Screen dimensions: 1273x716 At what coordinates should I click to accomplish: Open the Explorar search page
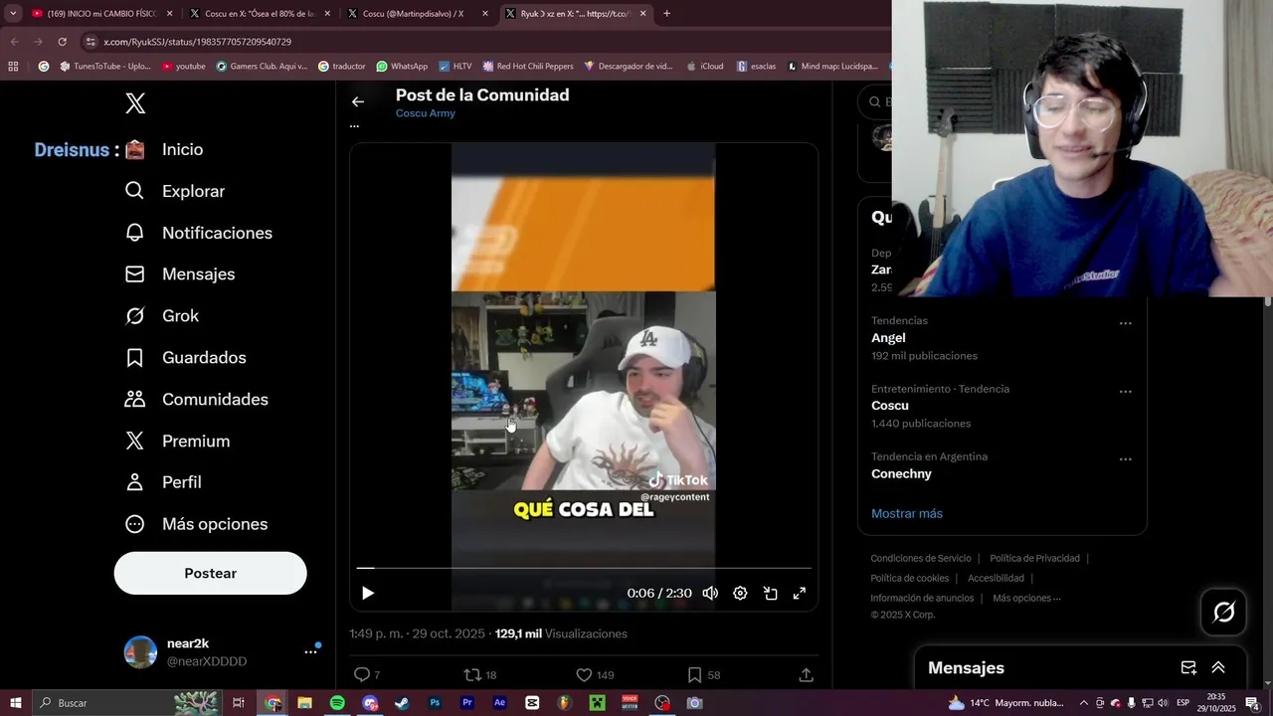175,191
